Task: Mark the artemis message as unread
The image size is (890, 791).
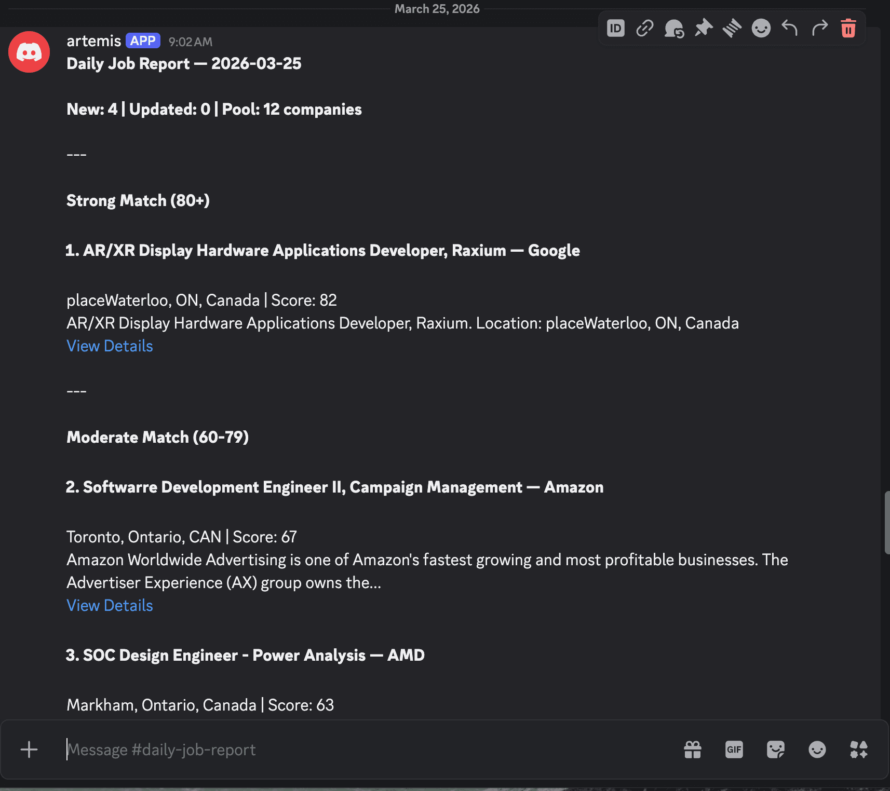Action: click(x=674, y=28)
